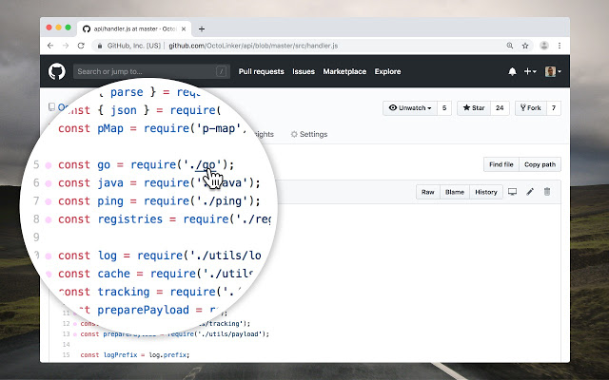The height and width of the screenshot is (380, 609).
Task: Click the Raw button
Action: pyautogui.click(x=428, y=192)
